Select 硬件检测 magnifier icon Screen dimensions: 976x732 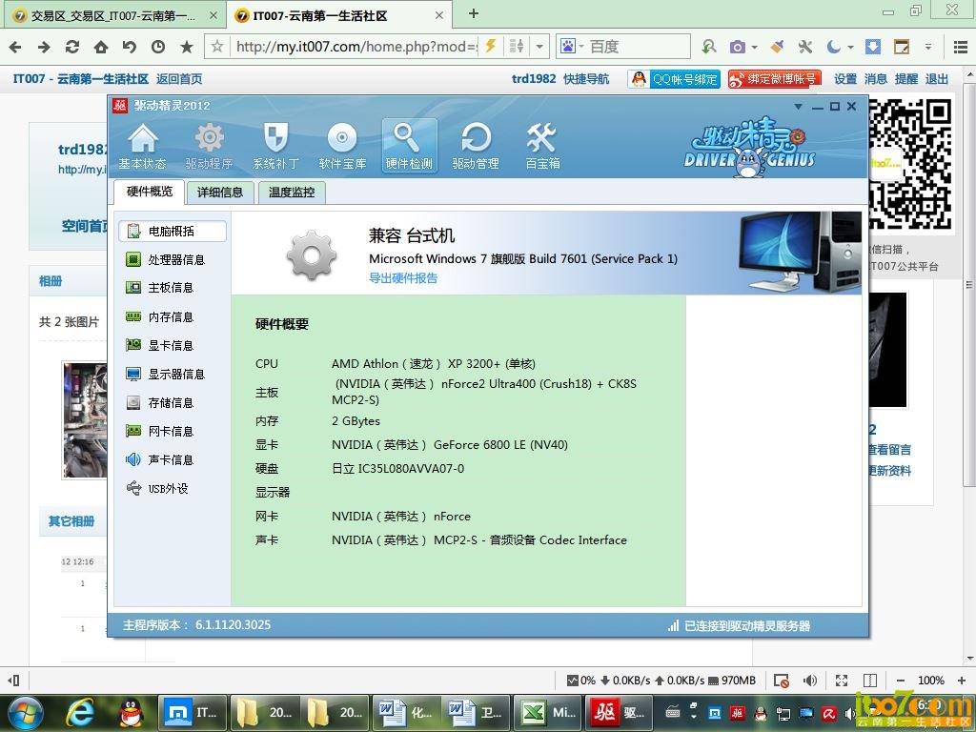[409, 146]
